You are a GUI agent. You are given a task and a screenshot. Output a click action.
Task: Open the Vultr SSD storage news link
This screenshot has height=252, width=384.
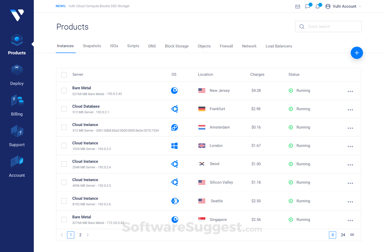[99, 6]
